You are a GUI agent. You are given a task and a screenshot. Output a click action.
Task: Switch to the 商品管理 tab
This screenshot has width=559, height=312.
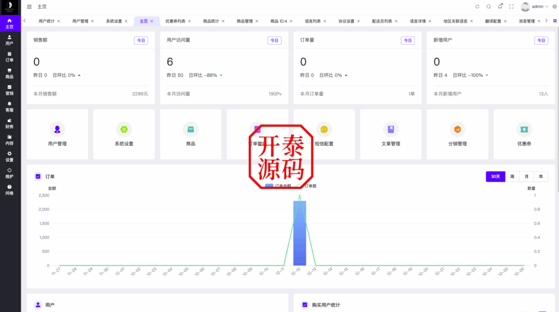pos(245,21)
